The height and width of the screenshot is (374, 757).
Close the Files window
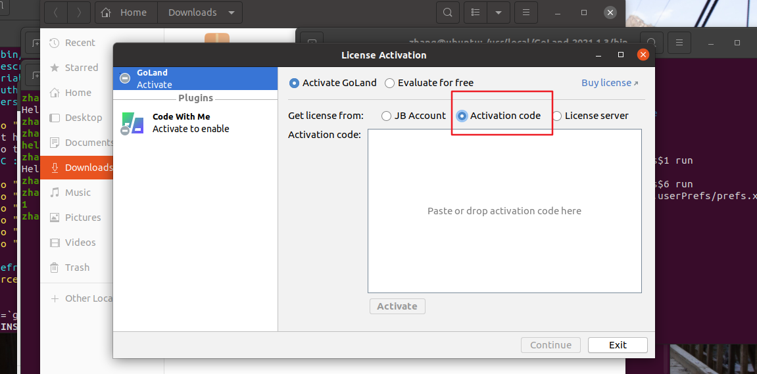point(610,12)
